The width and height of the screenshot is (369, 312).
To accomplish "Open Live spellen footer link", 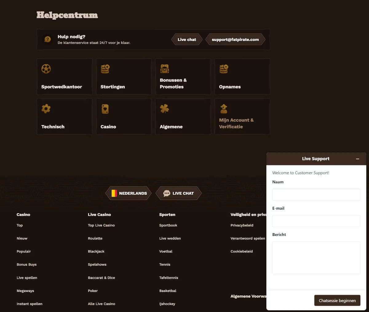I will (27, 278).
